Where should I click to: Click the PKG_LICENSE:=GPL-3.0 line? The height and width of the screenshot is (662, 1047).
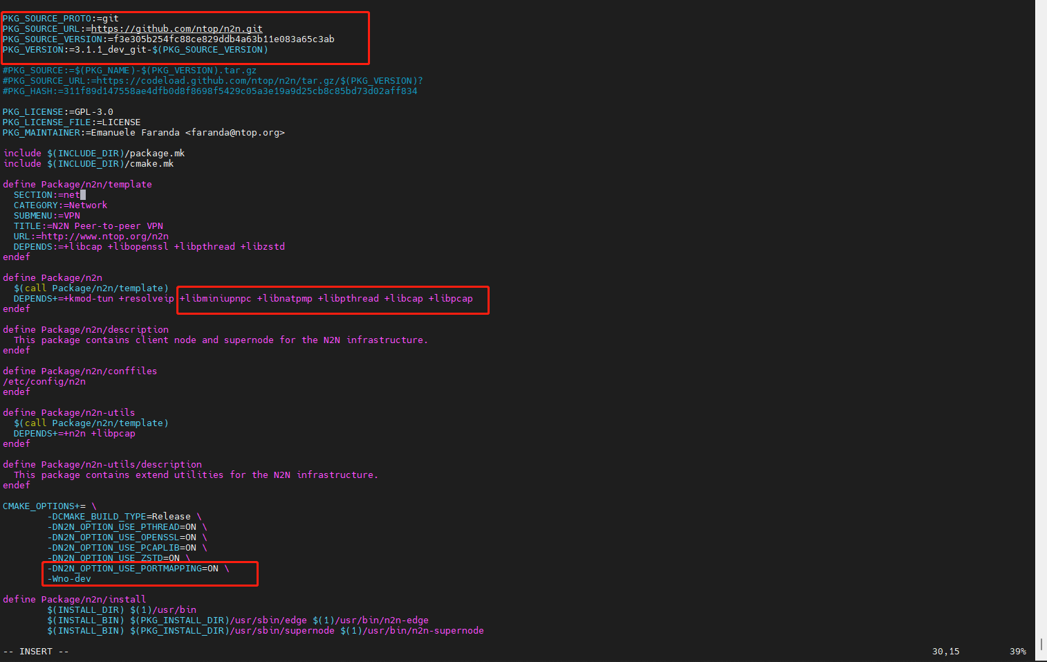tap(58, 112)
